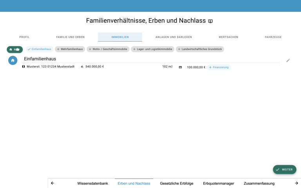
Task: Open Erbquotenmanager in the bottom navigation
Action: coord(218,183)
